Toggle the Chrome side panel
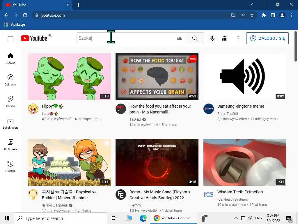The image size is (298, 224). click(x=273, y=15)
